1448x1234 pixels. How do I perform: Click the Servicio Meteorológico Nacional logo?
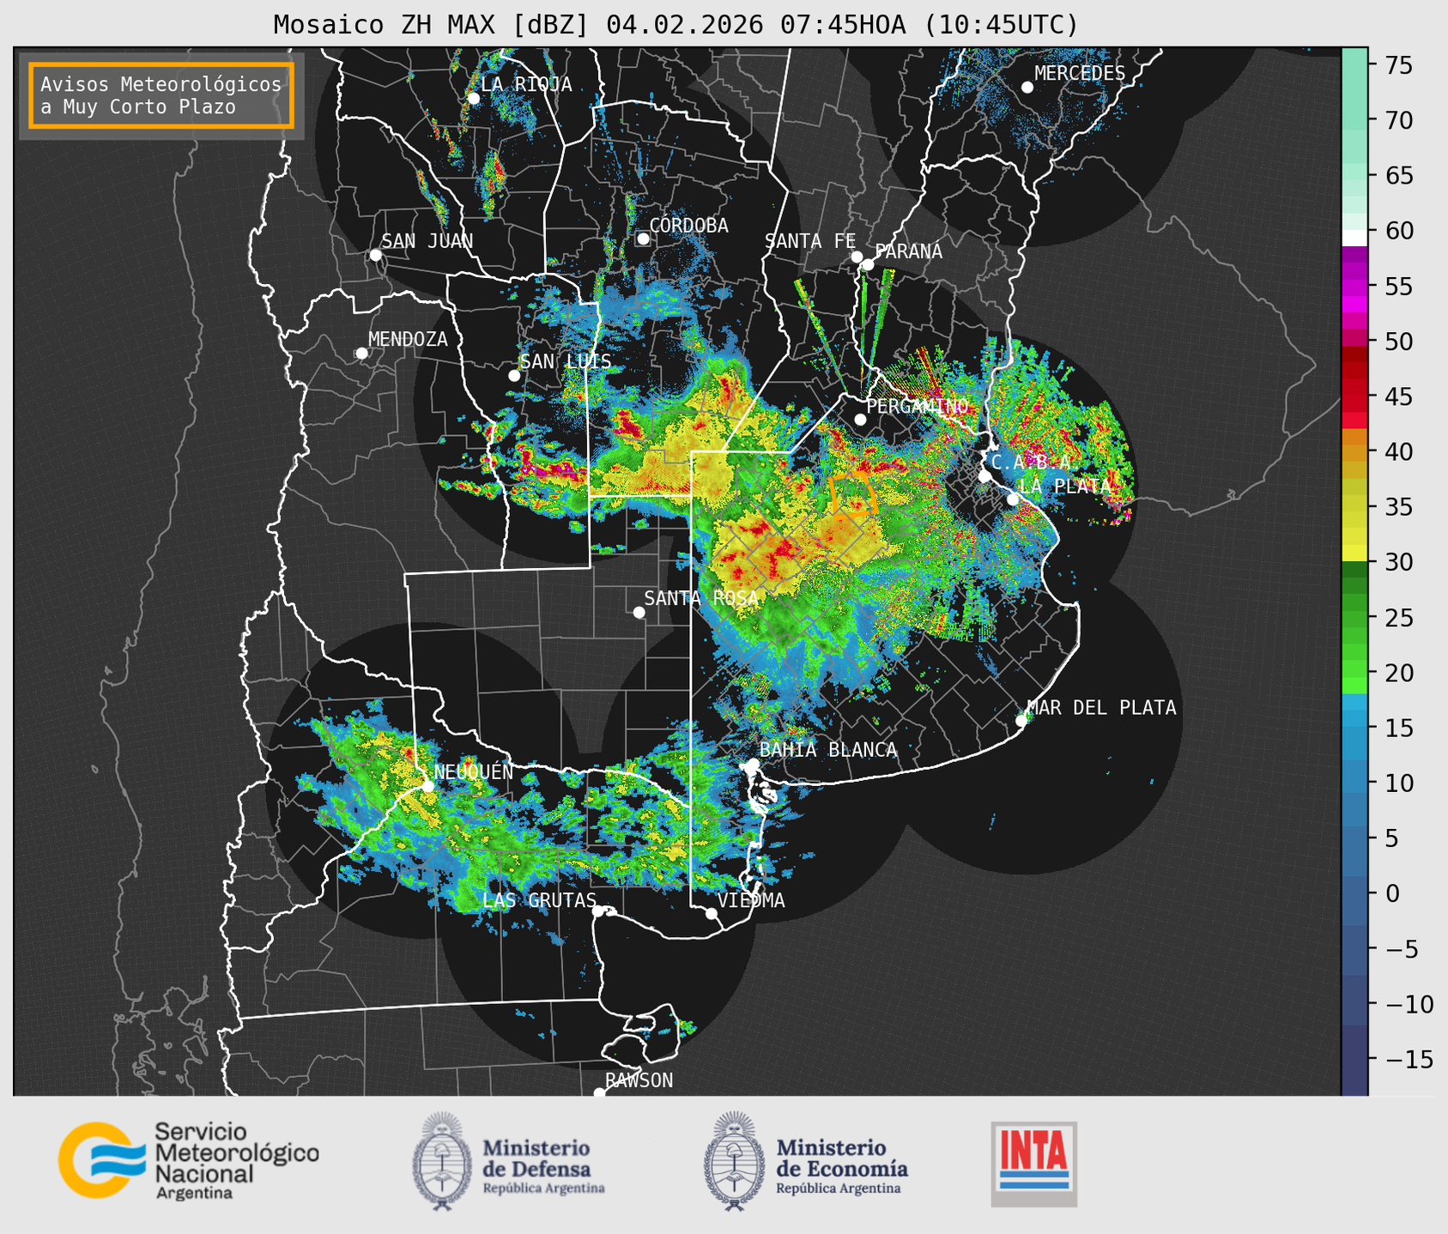pos(187,1160)
